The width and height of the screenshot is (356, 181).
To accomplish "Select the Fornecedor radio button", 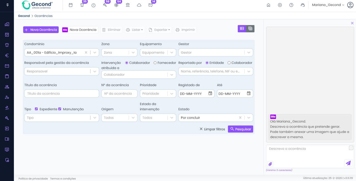I will 155,63.
